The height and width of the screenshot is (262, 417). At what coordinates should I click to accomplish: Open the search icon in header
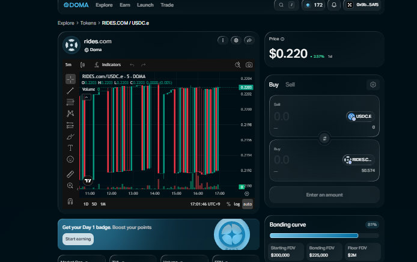coord(281,5)
